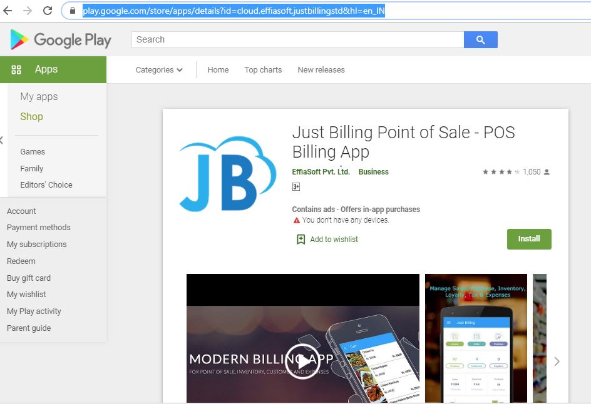Collapse the sidebar with left chevron
The height and width of the screenshot is (404, 591).
pyautogui.click(x=1, y=141)
